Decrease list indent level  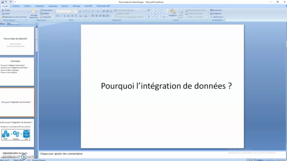(104, 11)
